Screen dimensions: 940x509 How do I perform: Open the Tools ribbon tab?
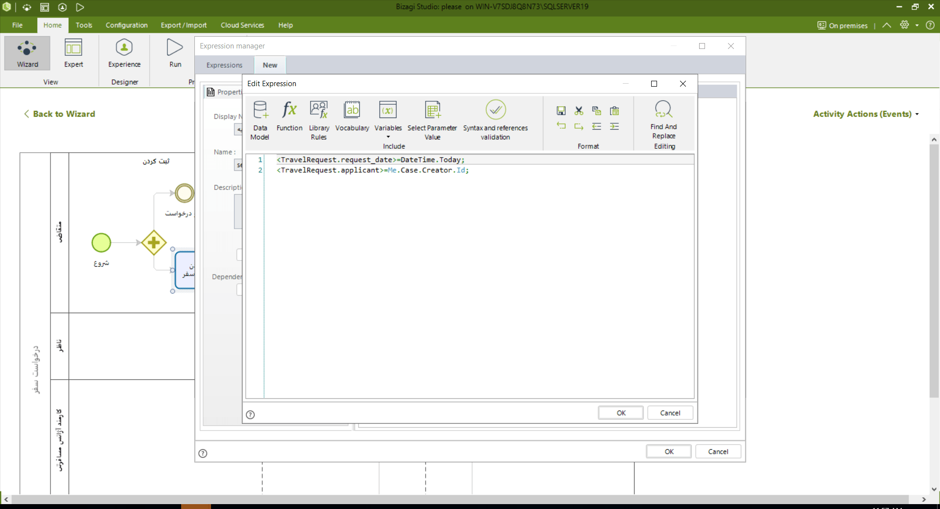(x=84, y=25)
